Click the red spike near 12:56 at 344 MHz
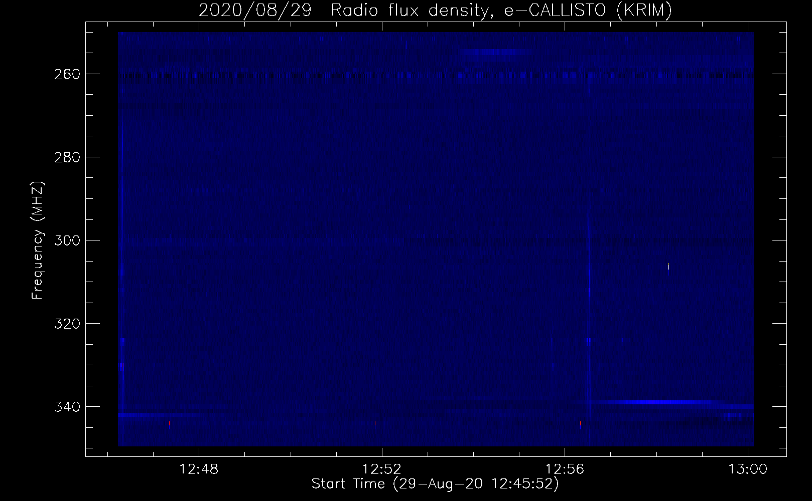The width and height of the screenshot is (812, 501). [580, 424]
